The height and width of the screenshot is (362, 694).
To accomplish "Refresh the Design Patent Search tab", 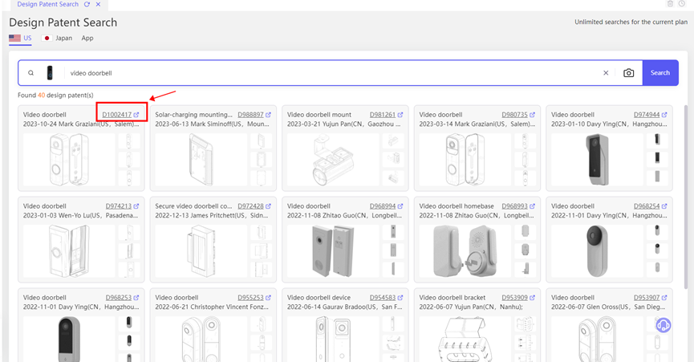I will click(x=87, y=4).
